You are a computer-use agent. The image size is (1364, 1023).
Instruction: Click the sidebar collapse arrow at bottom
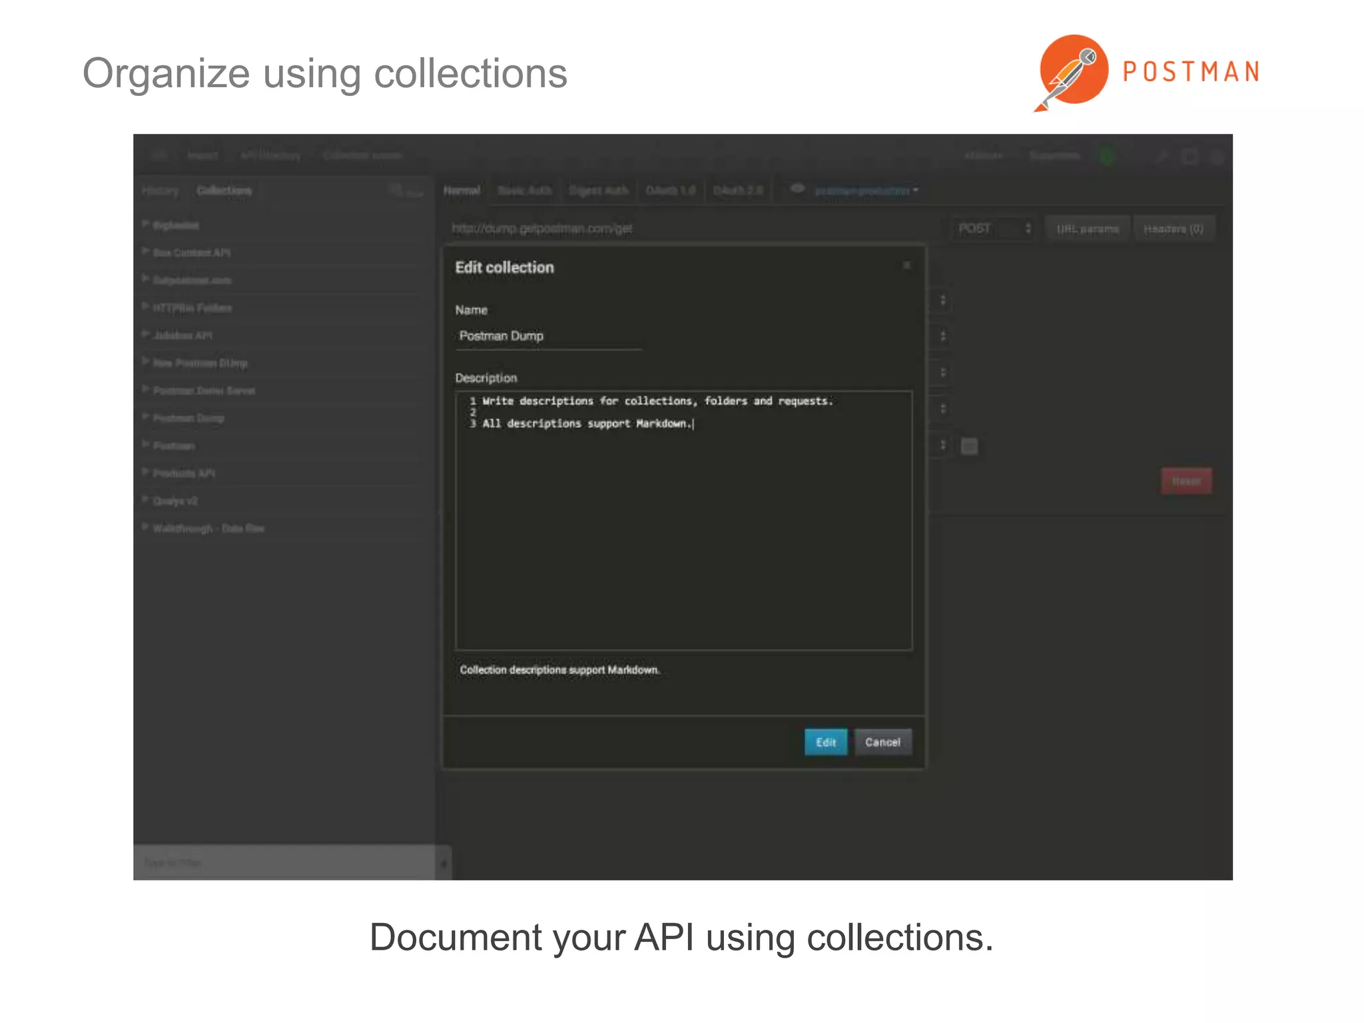(x=444, y=864)
